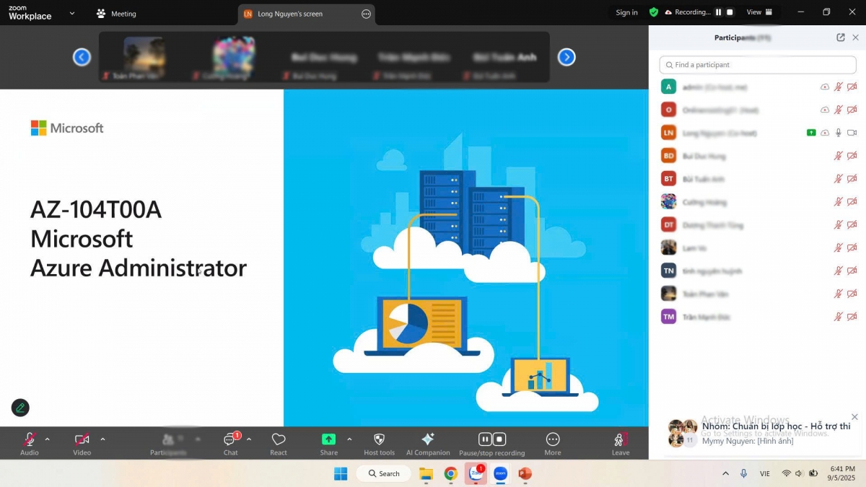Viewport: 866px width, 487px height.
Task: Expand video options caret beside Video
Action: [x=102, y=439]
